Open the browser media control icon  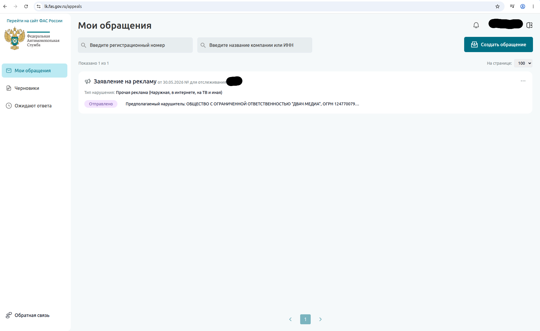(x=512, y=6)
